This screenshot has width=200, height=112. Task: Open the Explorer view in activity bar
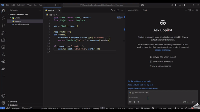tap(3, 11)
